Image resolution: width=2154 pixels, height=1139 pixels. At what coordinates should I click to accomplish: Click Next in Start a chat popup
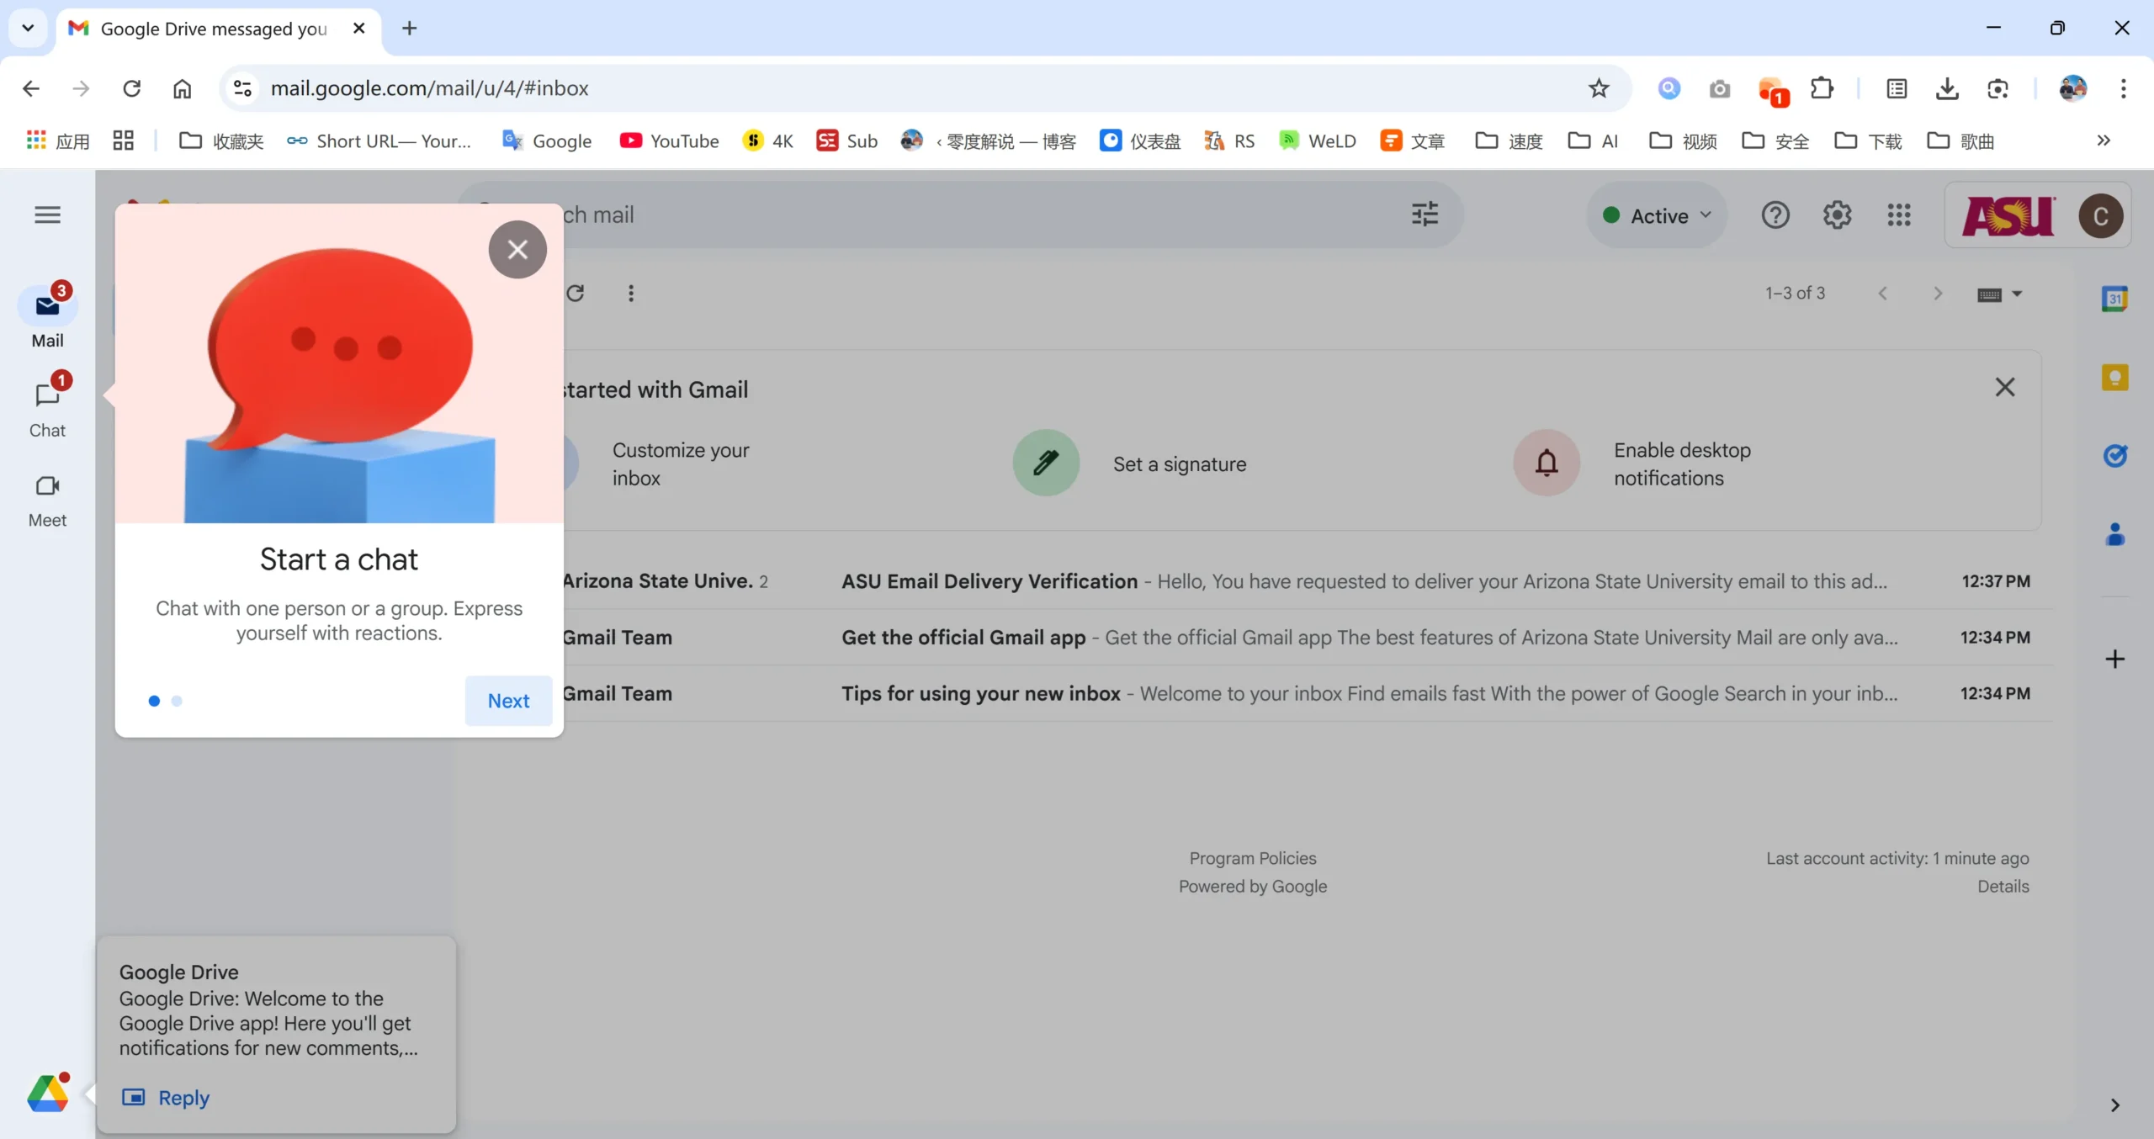tap(508, 701)
